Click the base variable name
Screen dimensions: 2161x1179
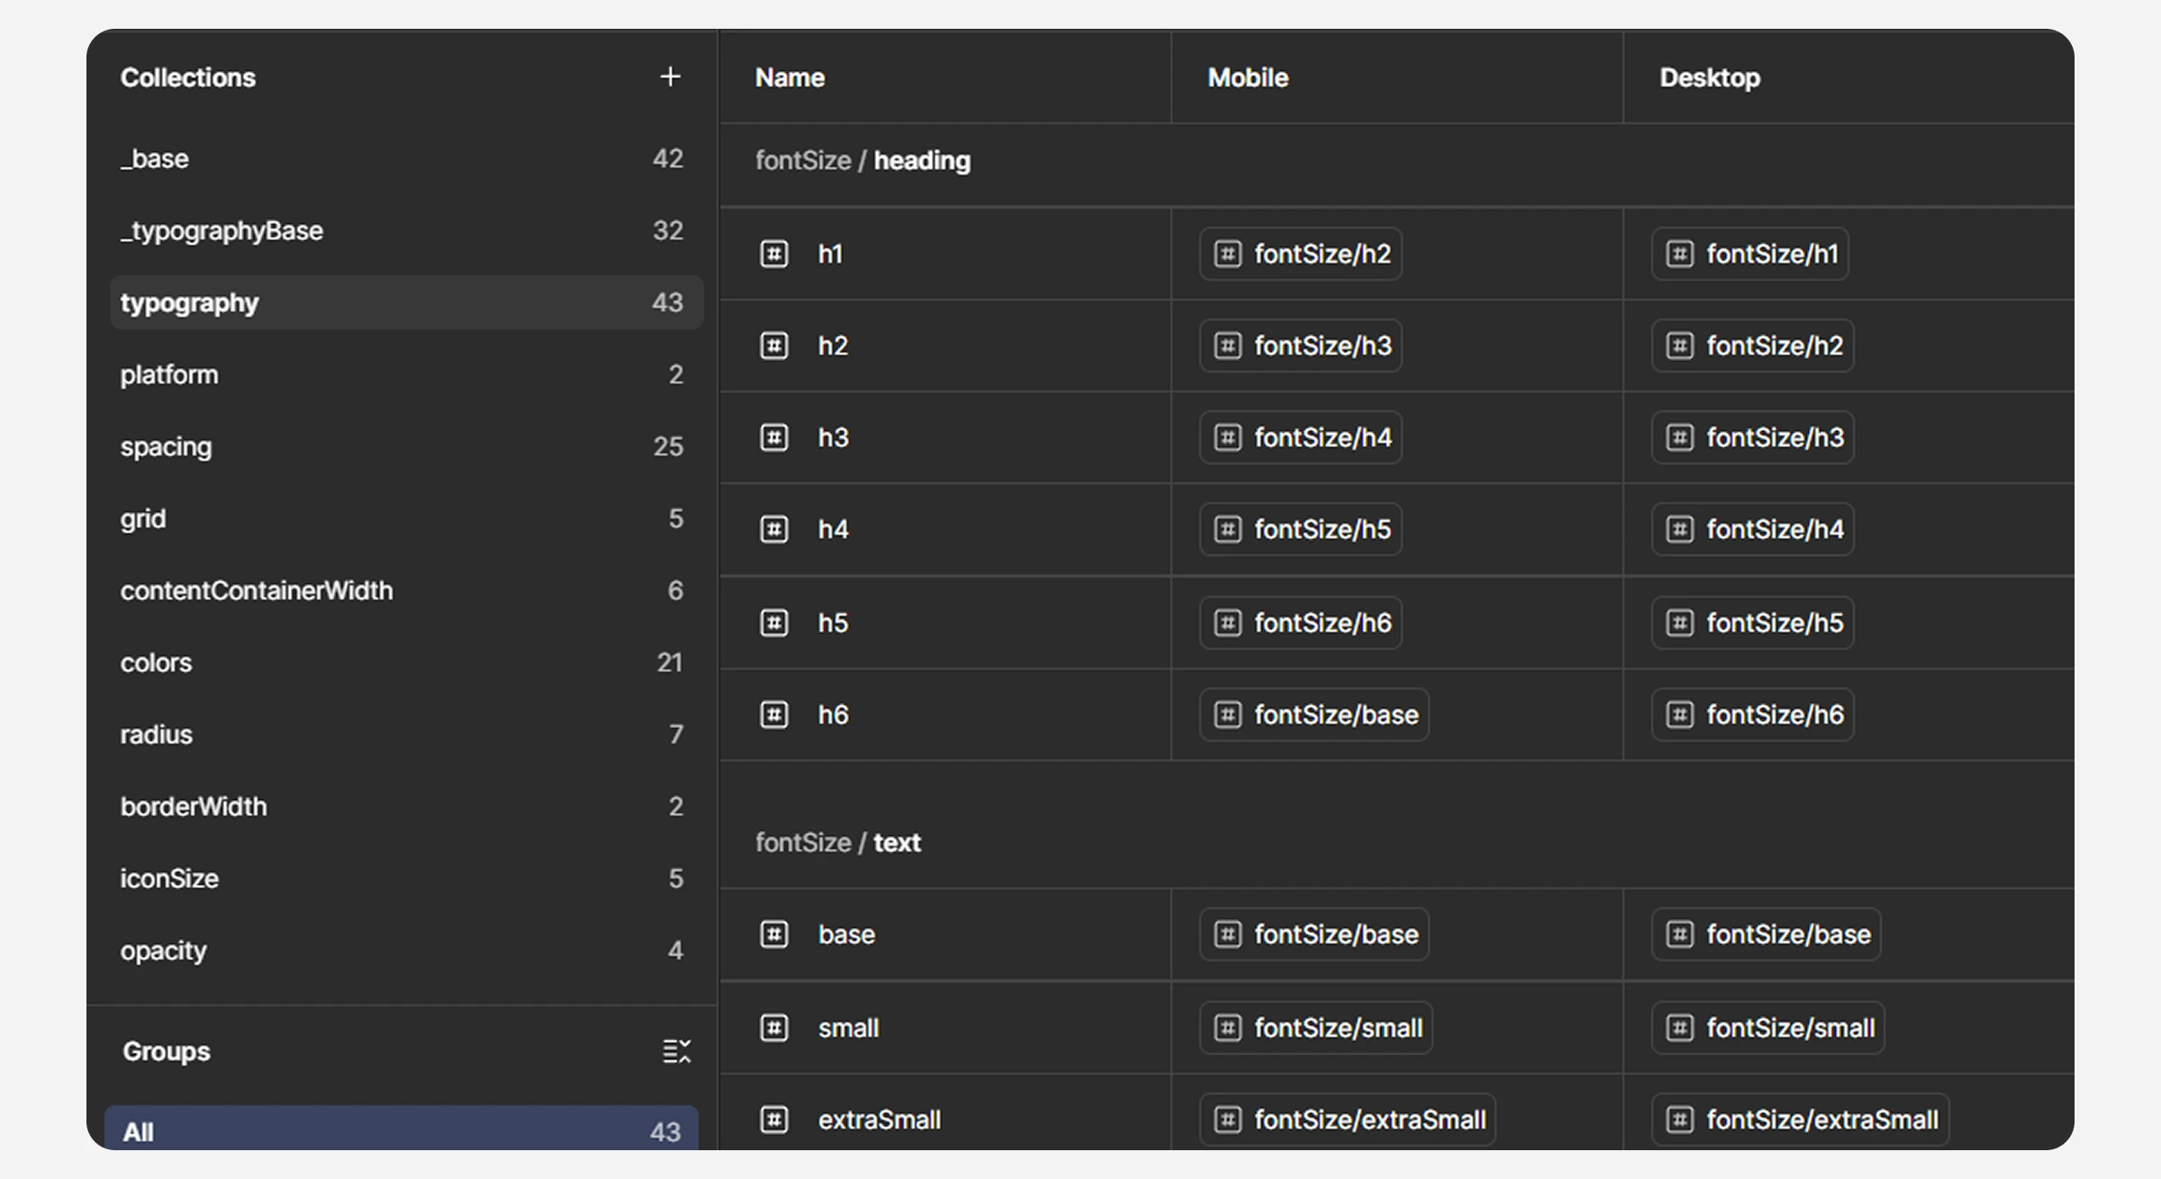(846, 934)
